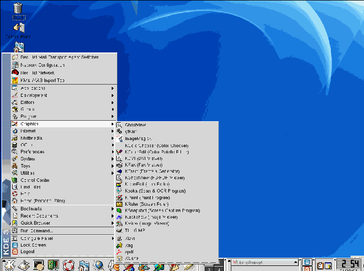Expand the Recent Documents submenu
Viewport: 364px width, 271px height.
pos(63,216)
